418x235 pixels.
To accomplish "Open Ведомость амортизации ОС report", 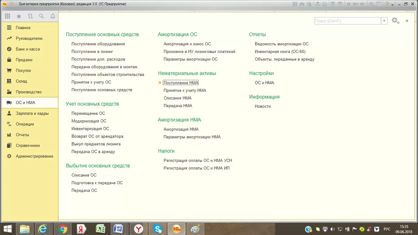I will 282,44.
